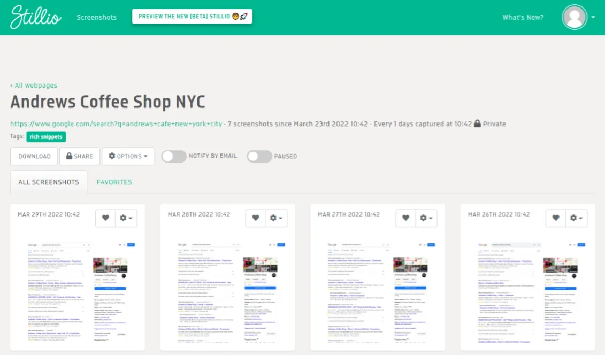Favorite the Mar 27th 2022 screenshot
This screenshot has width=605, height=355.
coord(405,218)
